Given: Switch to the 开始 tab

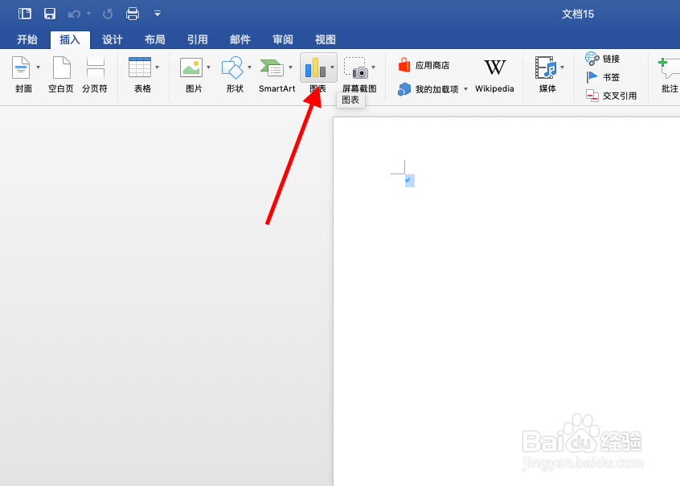Looking at the screenshot, I should coord(27,40).
